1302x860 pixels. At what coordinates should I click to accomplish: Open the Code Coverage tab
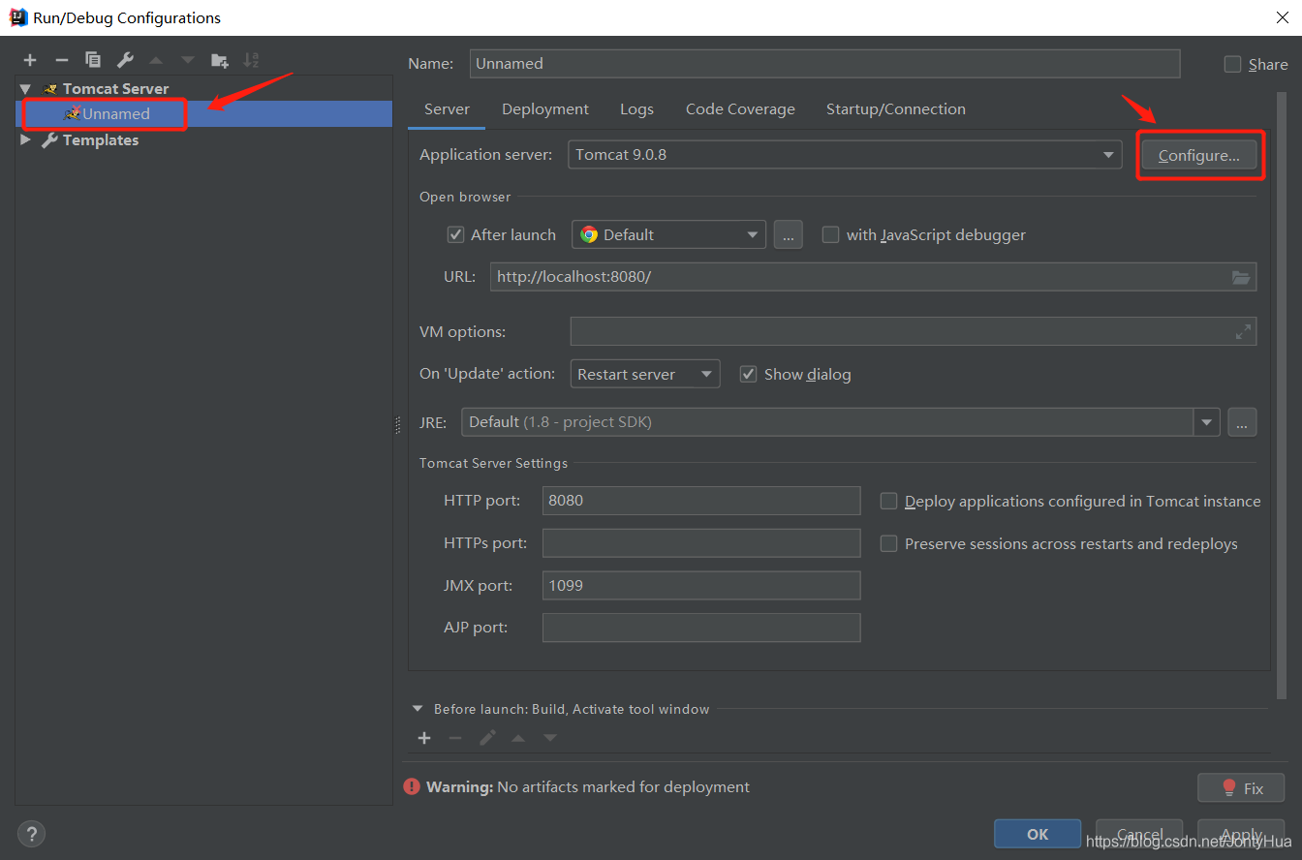tap(740, 108)
